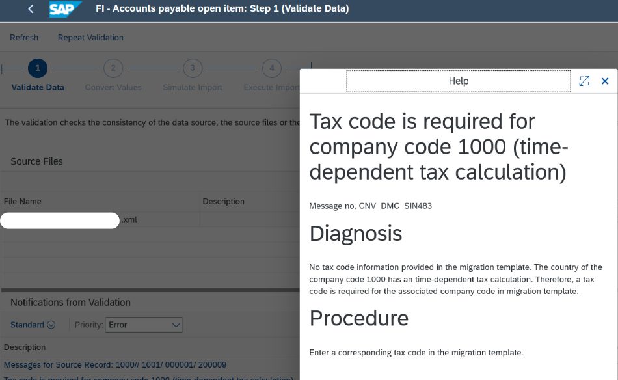This screenshot has height=380, width=618.
Task: Click the message number CNV_DMC_SIN483 text
Action: point(396,206)
